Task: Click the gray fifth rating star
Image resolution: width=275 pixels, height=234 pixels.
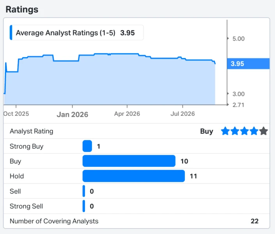Action: tap(263, 131)
